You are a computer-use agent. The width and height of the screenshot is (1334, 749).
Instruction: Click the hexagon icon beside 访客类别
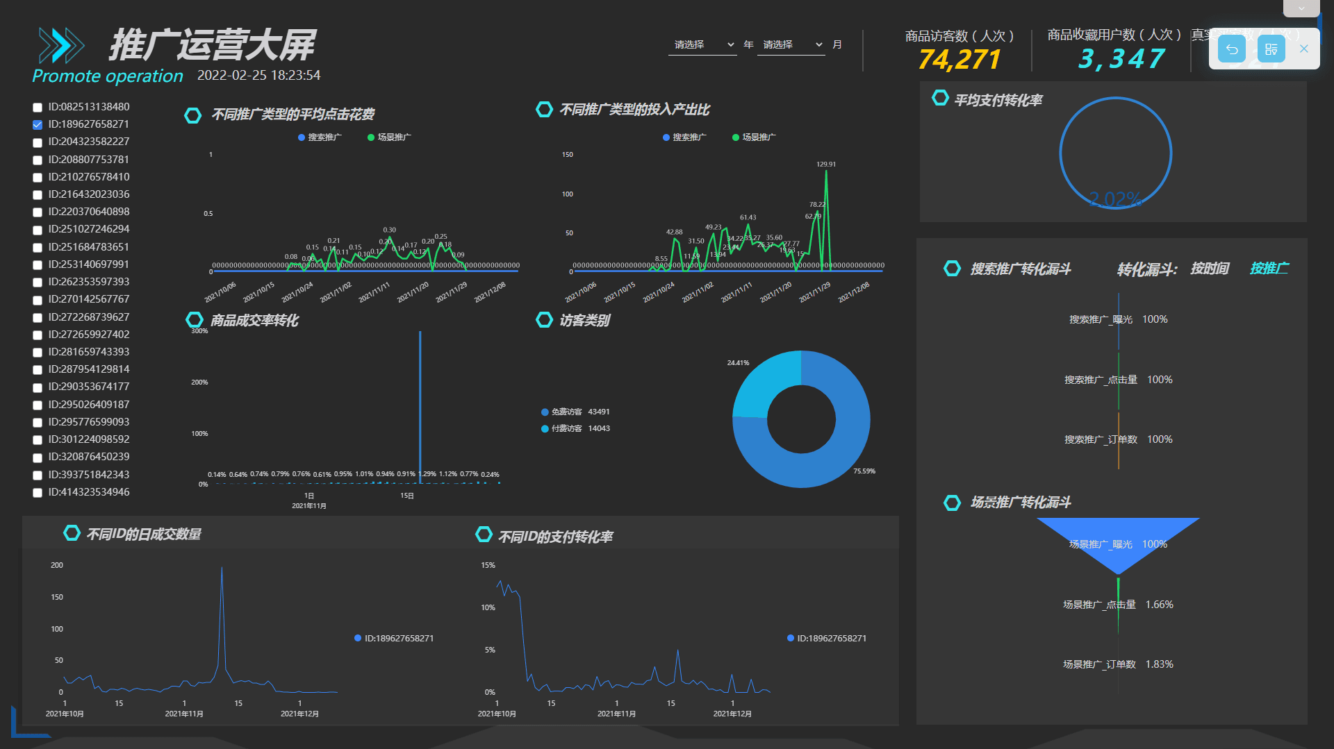click(544, 319)
